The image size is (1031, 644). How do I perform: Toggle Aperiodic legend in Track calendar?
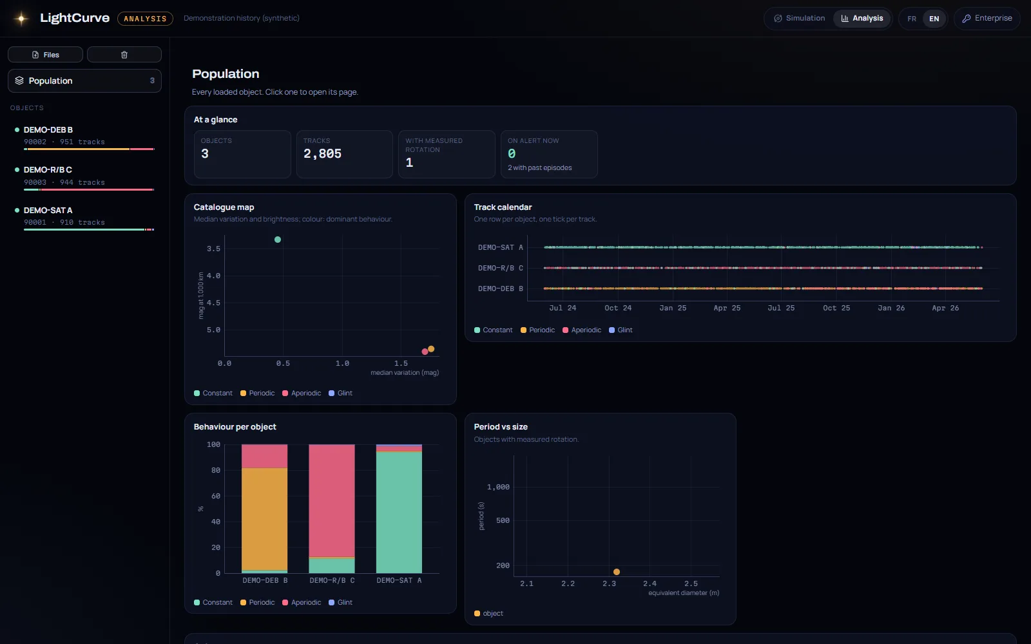(582, 330)
